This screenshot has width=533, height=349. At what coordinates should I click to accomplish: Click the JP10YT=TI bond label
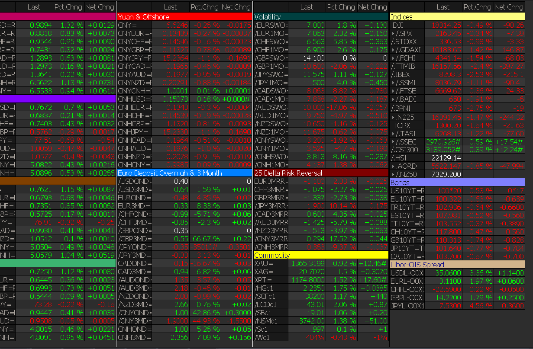[407, 248]
